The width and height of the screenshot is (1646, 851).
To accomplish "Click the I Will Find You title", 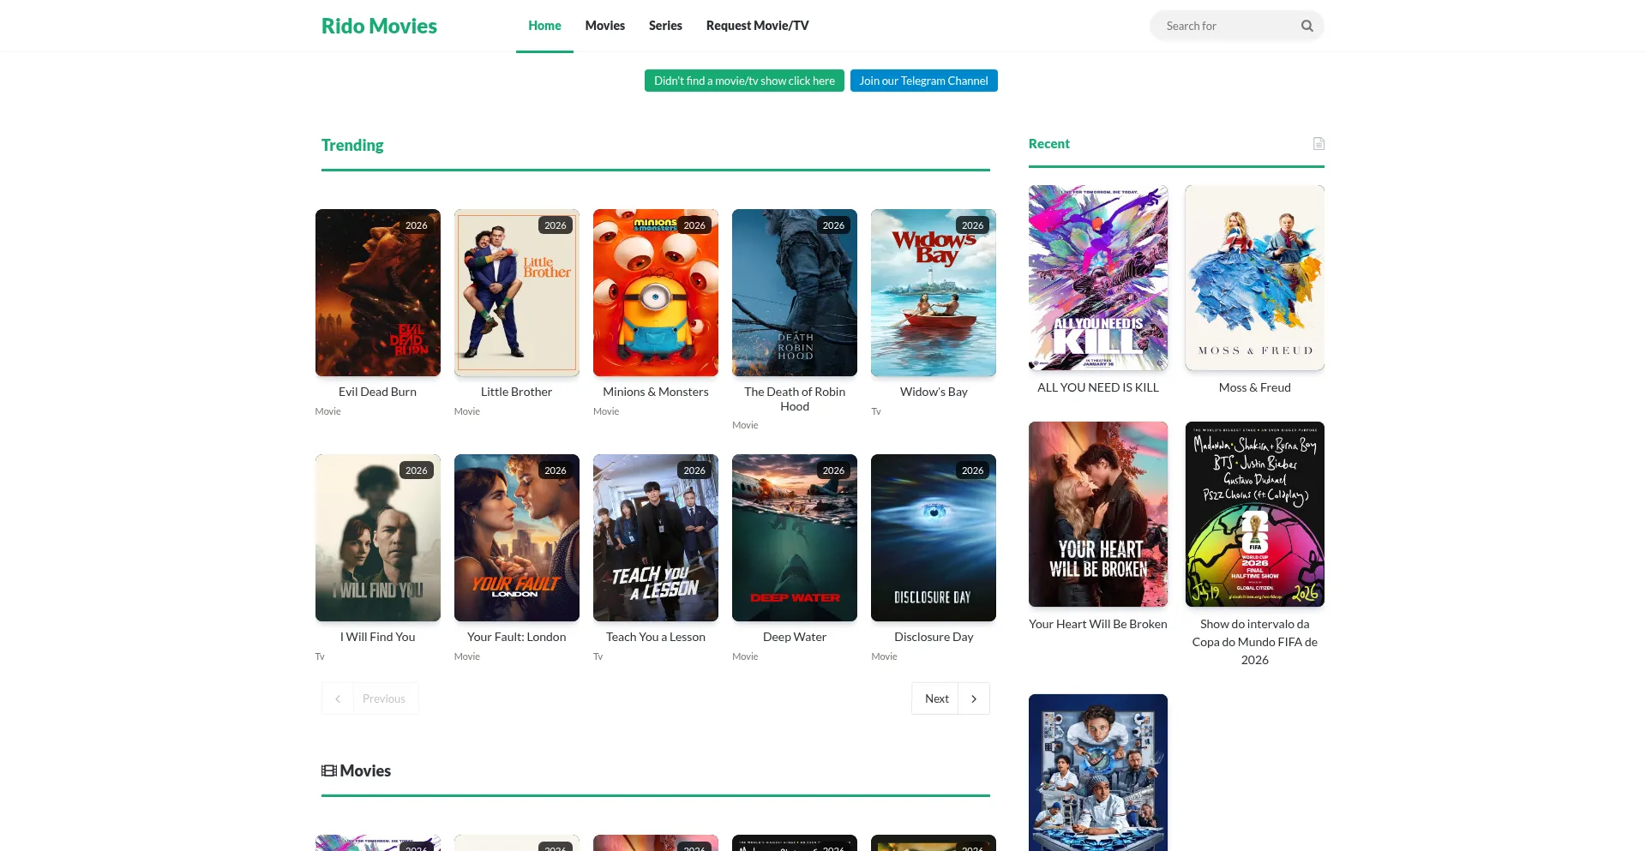I will tap(378, 637).
